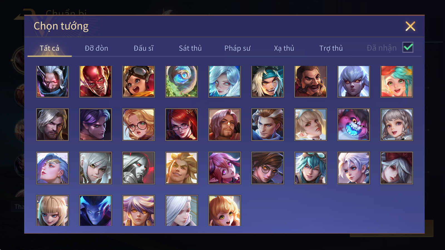Viewport: 445px width, 250px height.
Task: Choose the teal-haired boy with goggles
Action: (310, 168)
